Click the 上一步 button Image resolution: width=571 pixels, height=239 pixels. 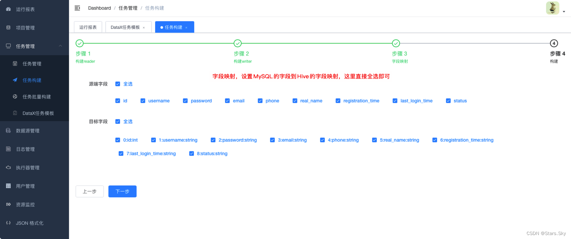pyautogui.click(x=89, y=191)
